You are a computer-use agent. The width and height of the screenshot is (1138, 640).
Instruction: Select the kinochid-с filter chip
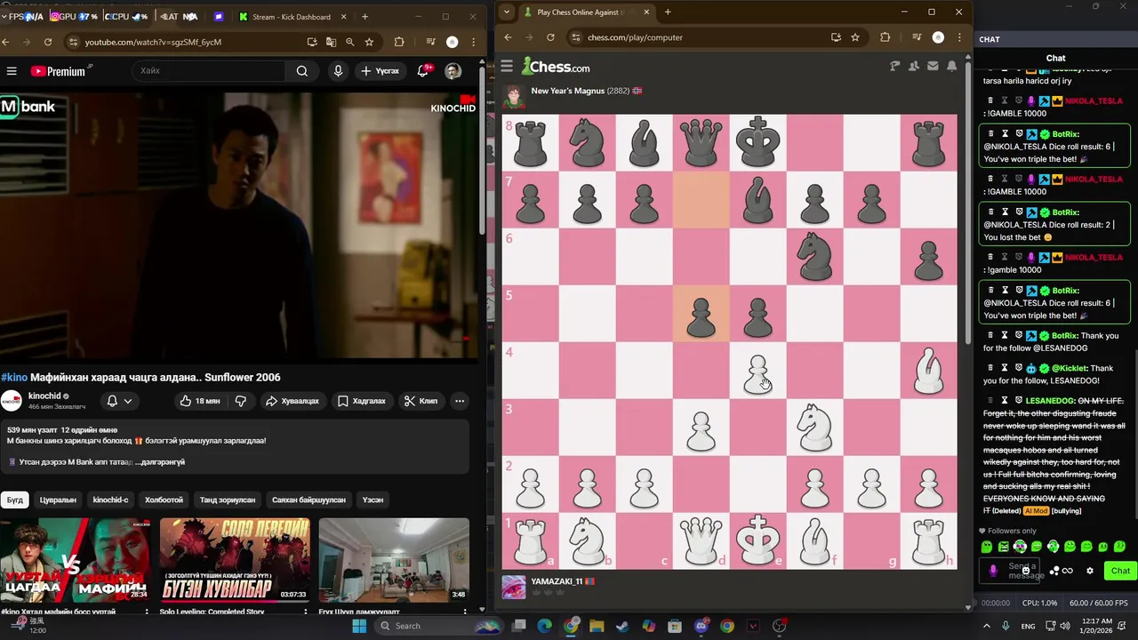pyautogui.click(x=111, y=500)
